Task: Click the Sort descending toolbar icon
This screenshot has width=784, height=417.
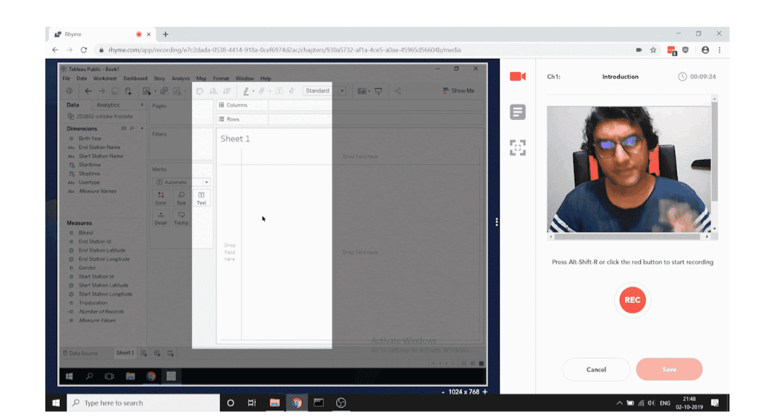Action: (x=227, y=91)
